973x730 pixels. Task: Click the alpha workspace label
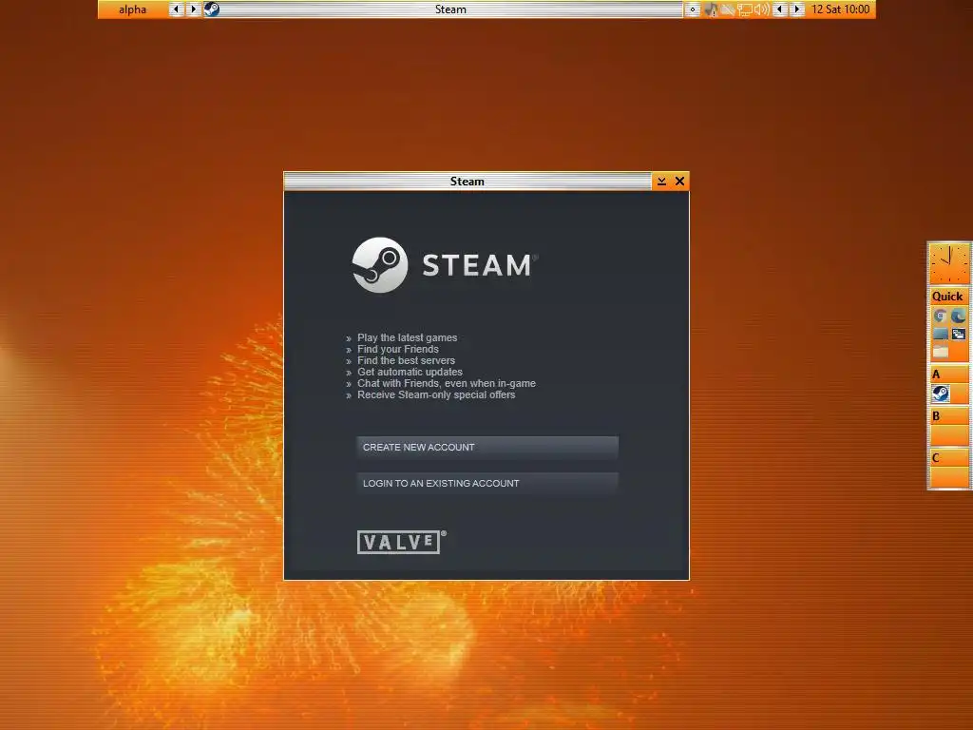133,10
